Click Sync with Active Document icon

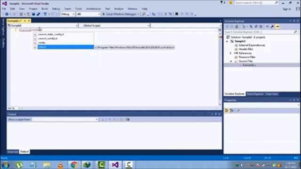tap(251, 27)
